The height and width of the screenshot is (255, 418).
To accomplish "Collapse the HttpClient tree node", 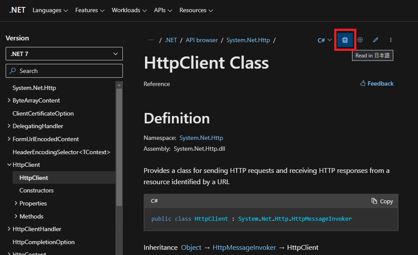I will pos(9,165).
